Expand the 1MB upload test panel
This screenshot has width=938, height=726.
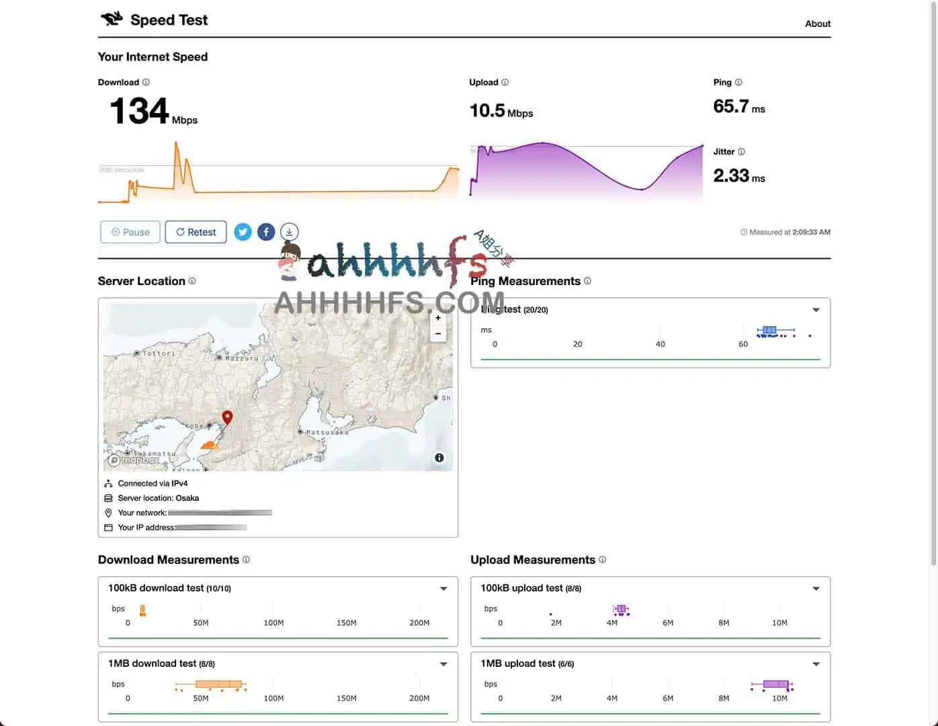[816, 664]
